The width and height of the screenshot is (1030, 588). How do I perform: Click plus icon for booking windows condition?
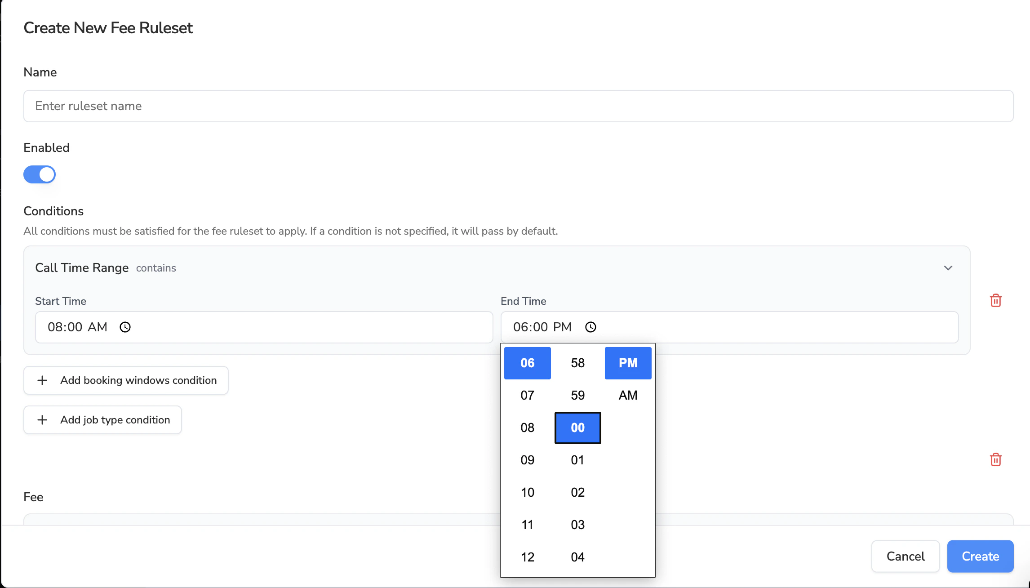[42, 380]
